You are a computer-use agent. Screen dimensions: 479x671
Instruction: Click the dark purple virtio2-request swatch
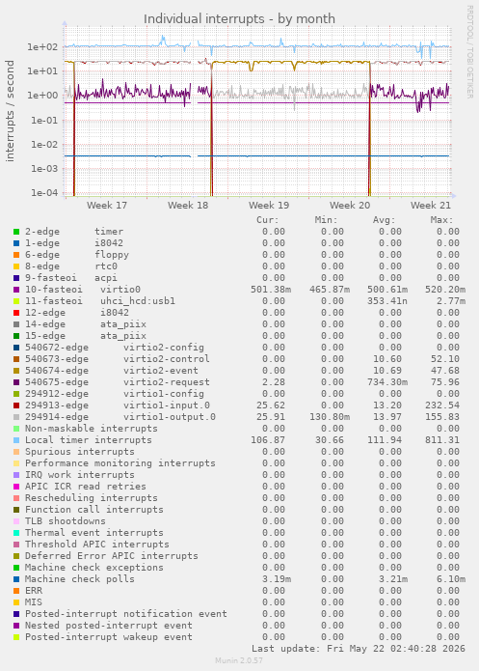[x=16, y=382]
